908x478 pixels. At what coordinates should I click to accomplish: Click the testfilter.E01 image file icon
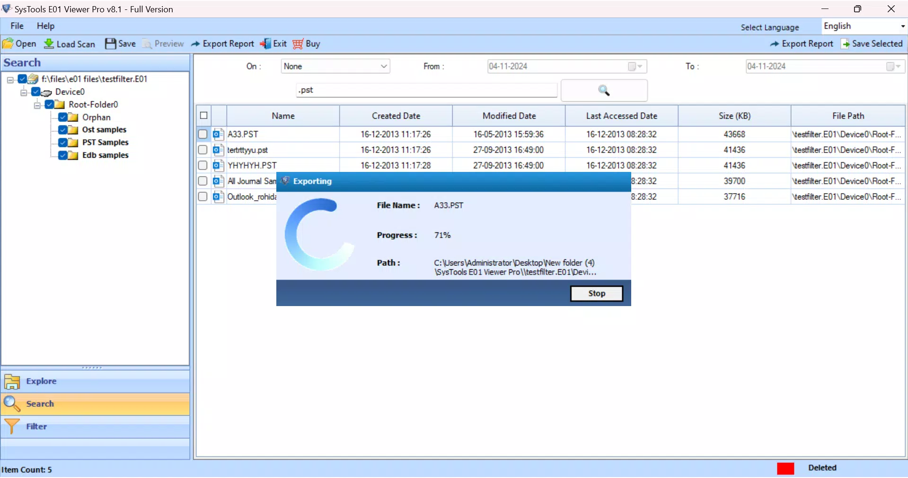[x=33, y=79]
